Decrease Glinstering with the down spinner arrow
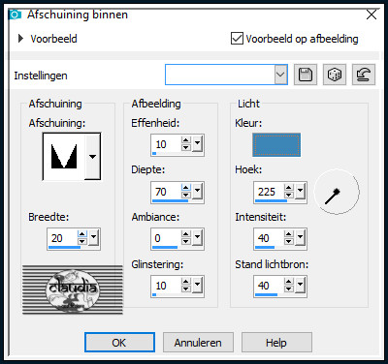This screenshot has width=388, height=364. 186,288
